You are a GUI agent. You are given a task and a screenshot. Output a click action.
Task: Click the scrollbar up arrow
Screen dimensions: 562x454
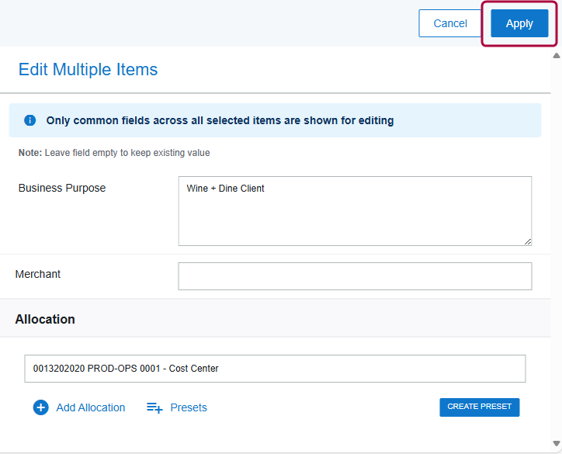(556, 56)
